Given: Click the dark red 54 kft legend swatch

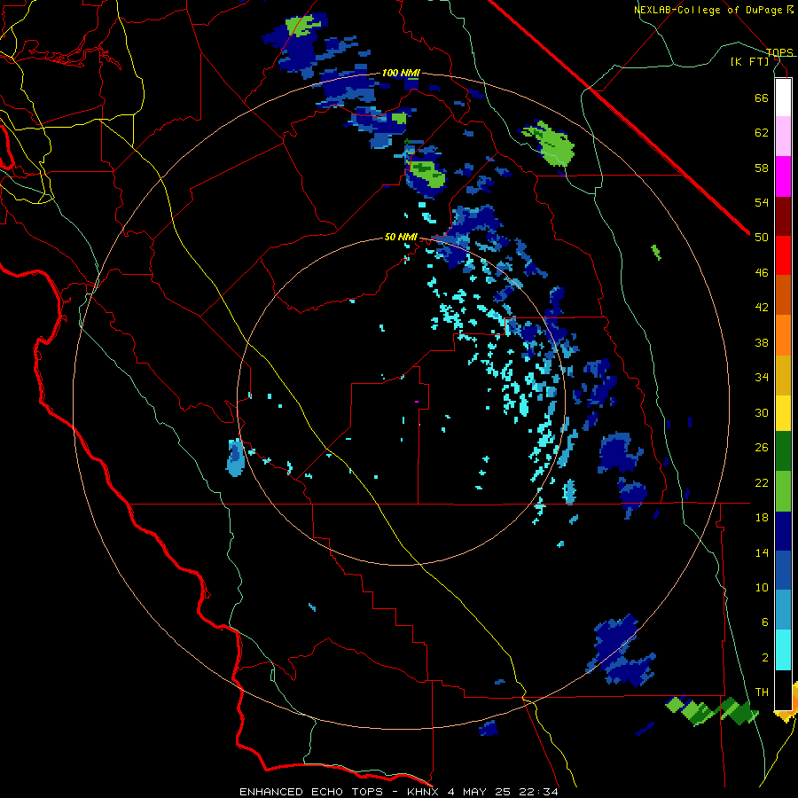Looking at the screenshot, I should click(x=783, y=216).
